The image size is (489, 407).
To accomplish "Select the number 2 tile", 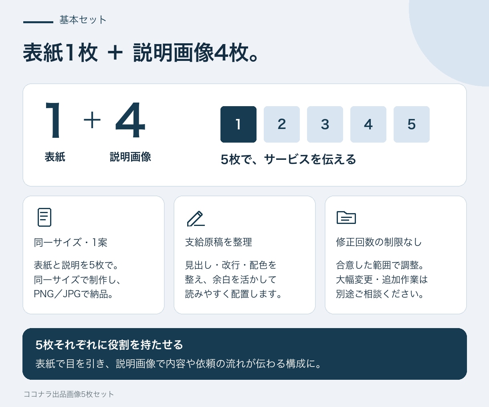I will pos(282,124).
